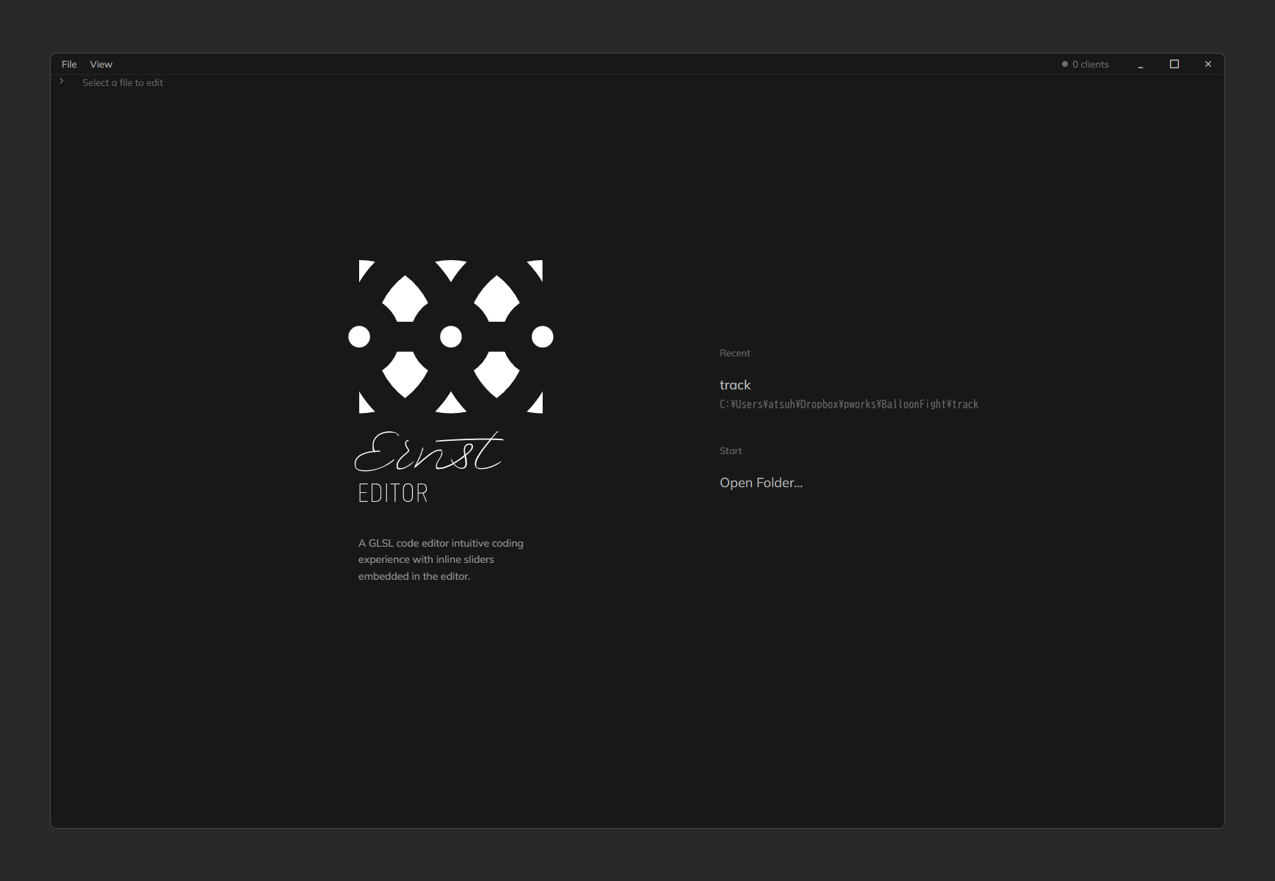Screen dimensions: 1275x881
Task: Open the File menu
Action: [x=69, y=65]
